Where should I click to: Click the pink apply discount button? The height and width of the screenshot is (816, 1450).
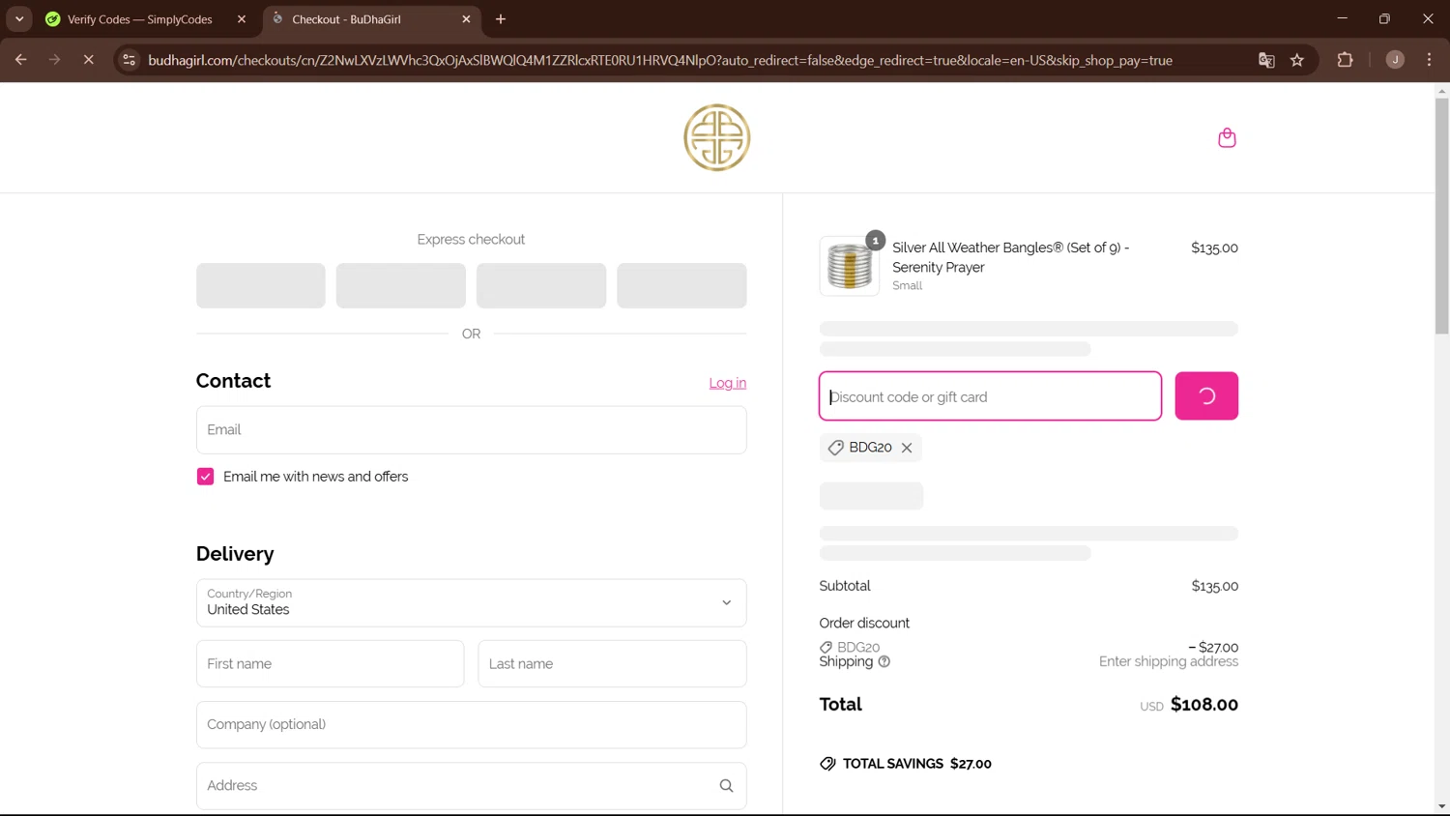coord(1206,395)
